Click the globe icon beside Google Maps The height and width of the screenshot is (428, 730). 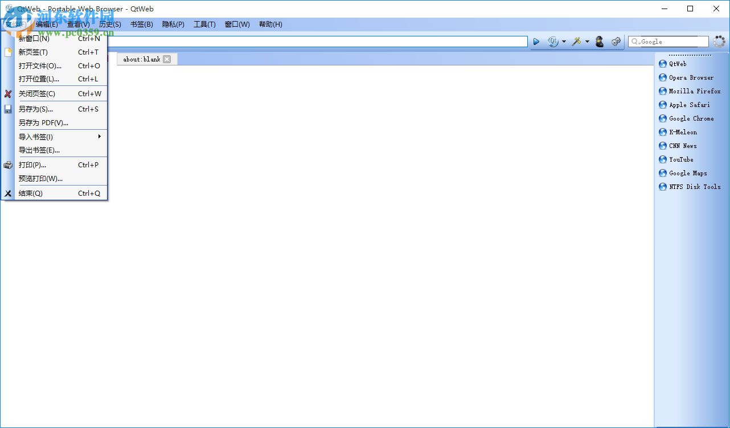point(663,173)
